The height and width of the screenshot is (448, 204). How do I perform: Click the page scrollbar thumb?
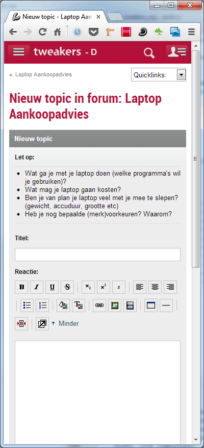pos(196,159)
